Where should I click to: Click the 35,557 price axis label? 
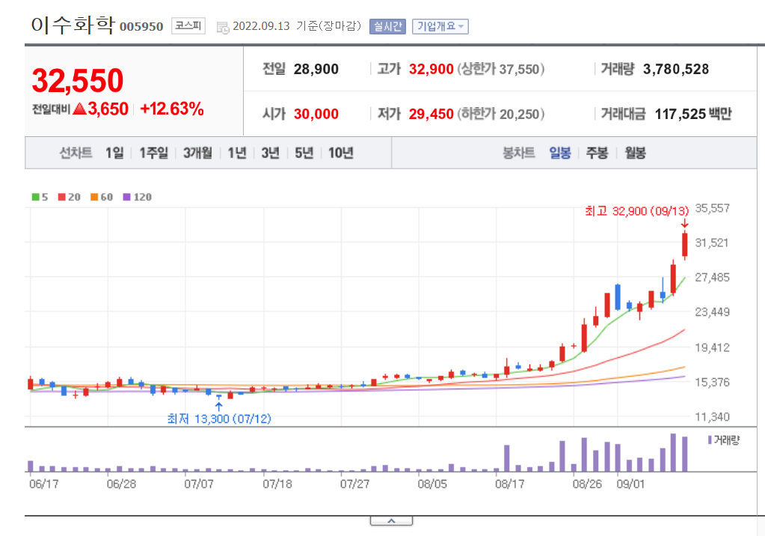[x=713, y=208]
